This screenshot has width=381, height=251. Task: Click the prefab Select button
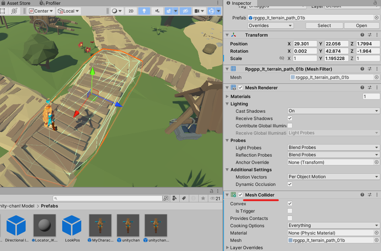coord(324,26)
